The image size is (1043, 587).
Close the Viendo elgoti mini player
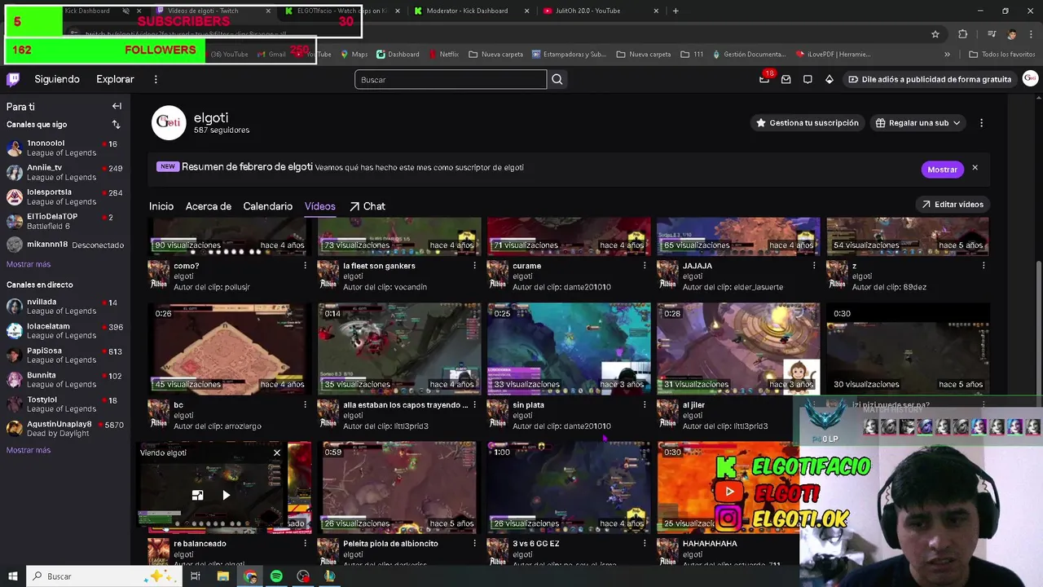point(277,452)
